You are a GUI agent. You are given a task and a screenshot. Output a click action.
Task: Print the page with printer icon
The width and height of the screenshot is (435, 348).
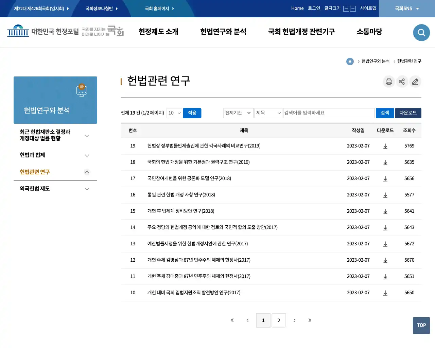tap(389, 82)
